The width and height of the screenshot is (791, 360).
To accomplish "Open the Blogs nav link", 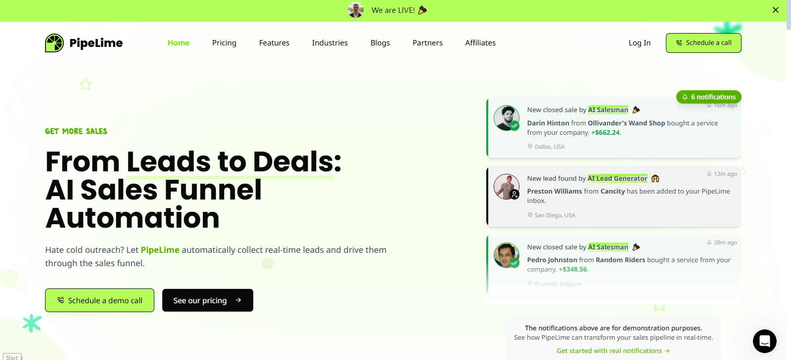I will pos(380,43).
